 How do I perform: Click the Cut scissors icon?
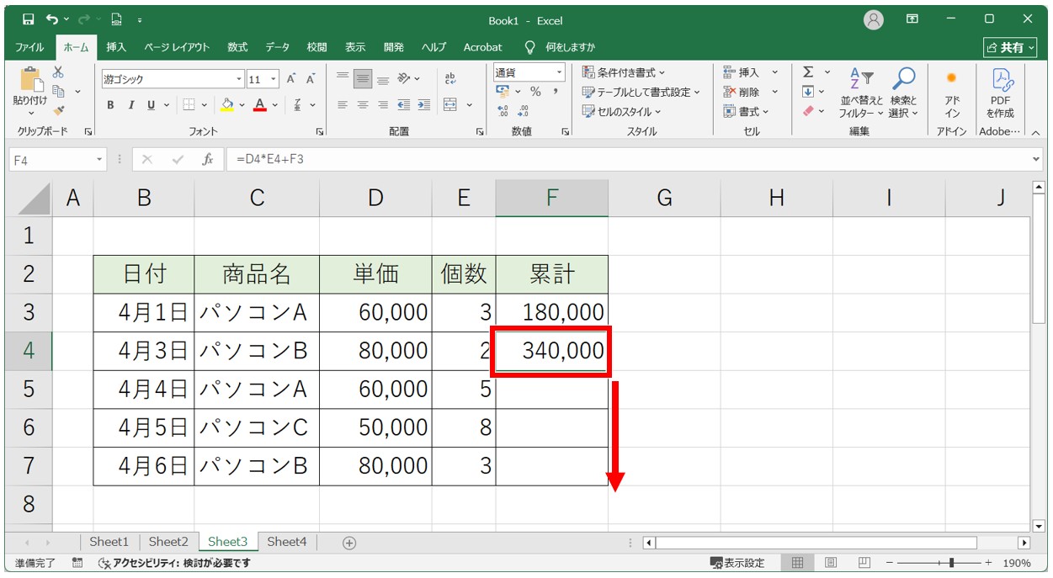(x=58, y=72)
